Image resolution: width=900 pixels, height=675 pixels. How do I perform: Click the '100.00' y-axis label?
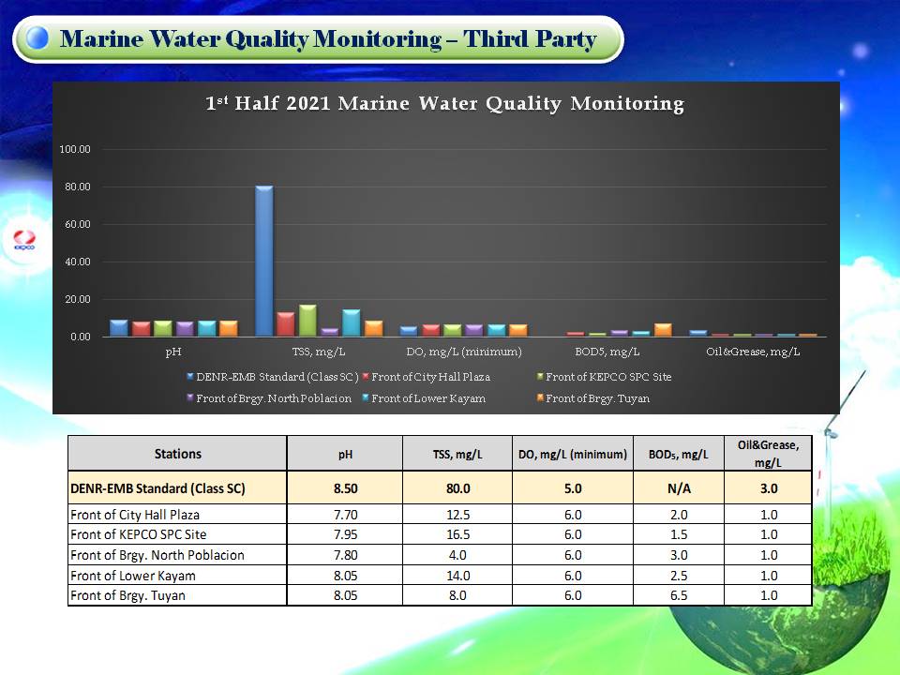click(x=75, y=149)
